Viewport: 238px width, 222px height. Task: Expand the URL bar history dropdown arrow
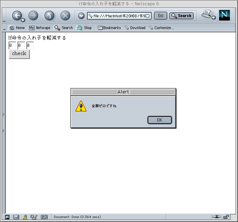pos(148,16)
